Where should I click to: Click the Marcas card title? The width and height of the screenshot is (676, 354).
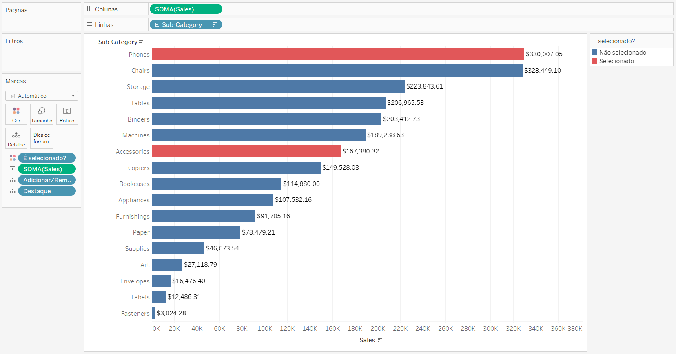coord(16,81)
